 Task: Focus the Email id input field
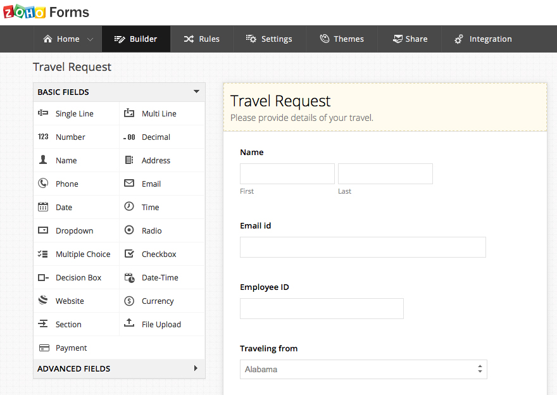363,248
